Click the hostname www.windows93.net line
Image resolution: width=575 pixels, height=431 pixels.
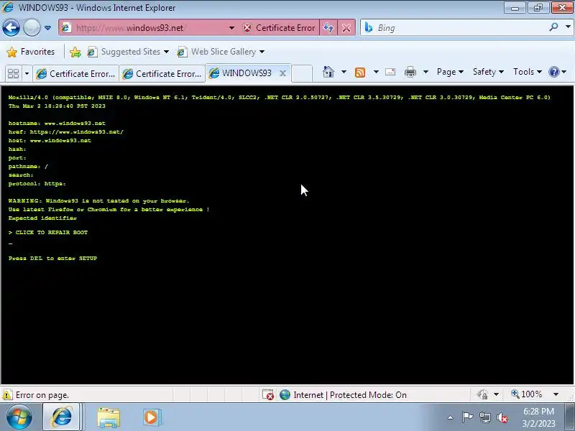[57, 123]
